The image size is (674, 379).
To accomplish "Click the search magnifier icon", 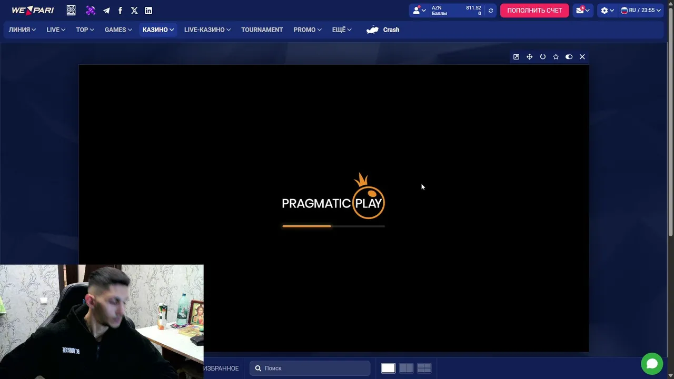I will (x=258, y=368).
